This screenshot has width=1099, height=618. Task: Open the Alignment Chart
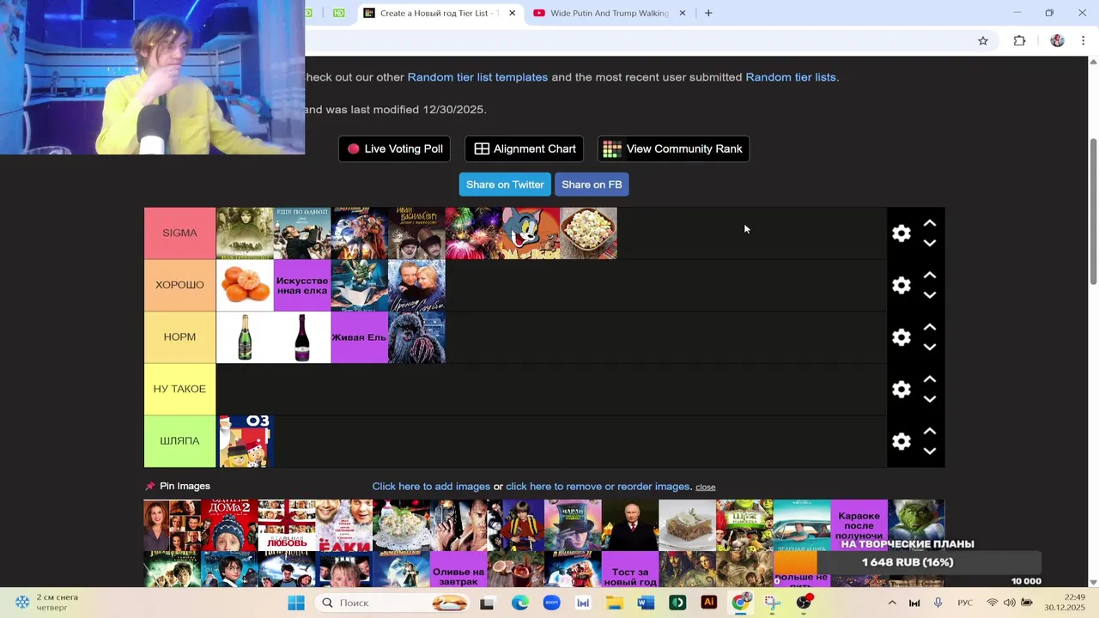click(x=525, y=148)
